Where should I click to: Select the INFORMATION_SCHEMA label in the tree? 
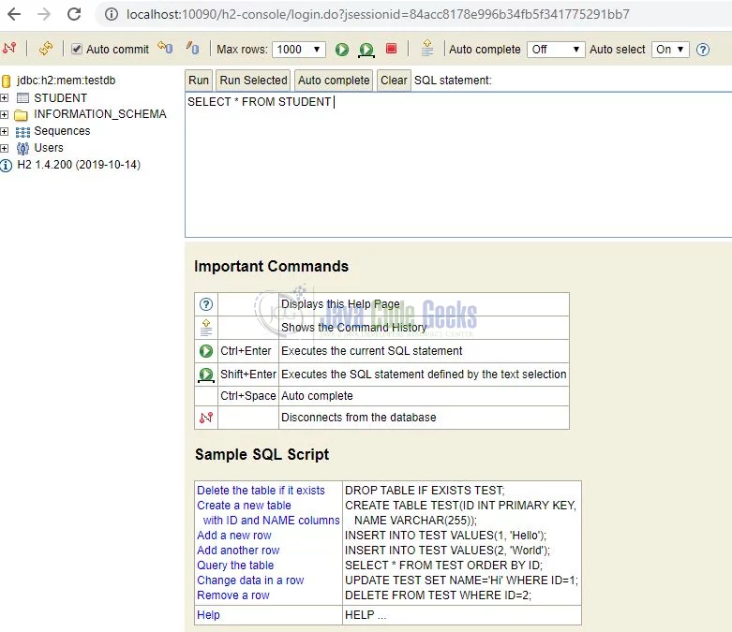100,114
